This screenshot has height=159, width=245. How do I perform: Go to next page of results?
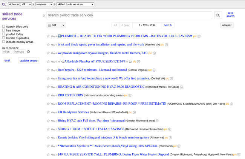click(x=168, y=25)
